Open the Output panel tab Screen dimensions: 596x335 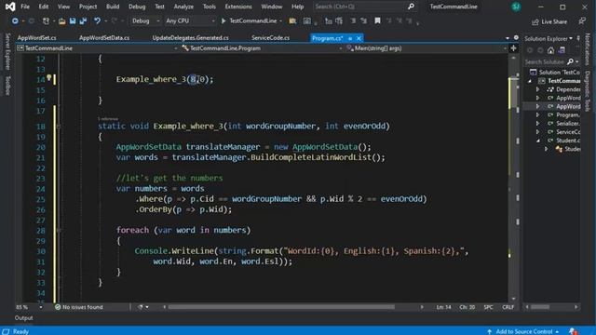pyautogui.click(x=23, y=318)
